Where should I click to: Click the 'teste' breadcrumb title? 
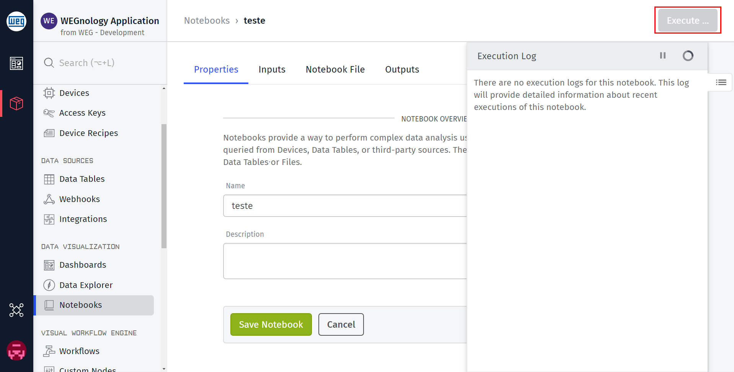tap(254, 21)
